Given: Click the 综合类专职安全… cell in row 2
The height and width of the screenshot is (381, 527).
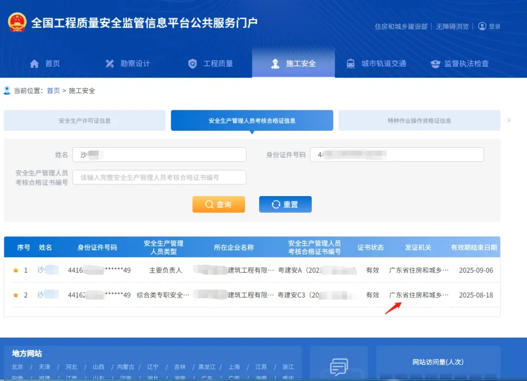Looking at the screenshot, I should [163, 295].
